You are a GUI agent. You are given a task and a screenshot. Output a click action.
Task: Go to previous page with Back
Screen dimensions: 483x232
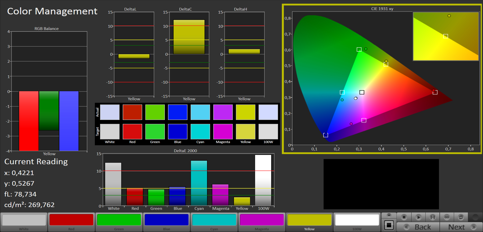pyautogui.click(x=418, y=227)
